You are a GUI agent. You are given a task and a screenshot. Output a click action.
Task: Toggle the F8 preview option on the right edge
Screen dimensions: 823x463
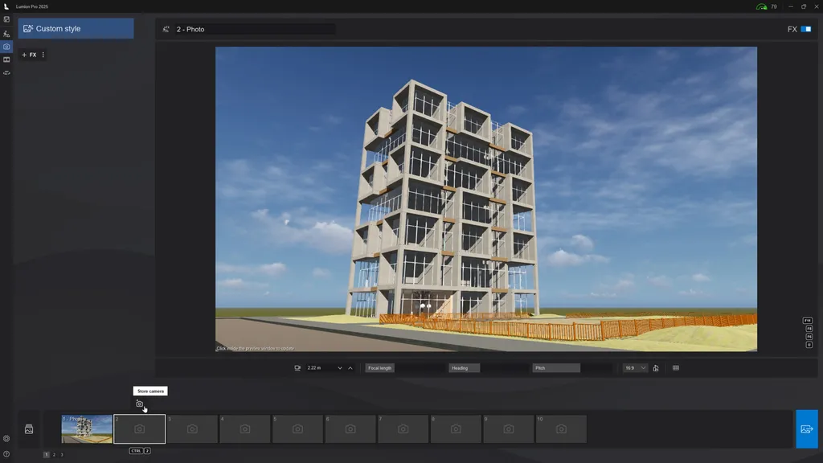point(809,329)
